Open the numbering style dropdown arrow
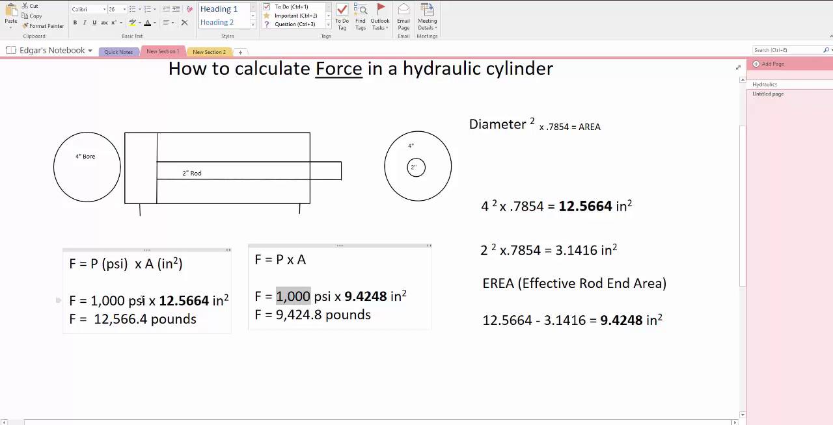Screen dimensions: 833x425 point(154,9)
